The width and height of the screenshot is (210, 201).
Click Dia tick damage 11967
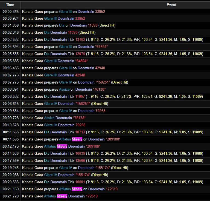point(80,96)
